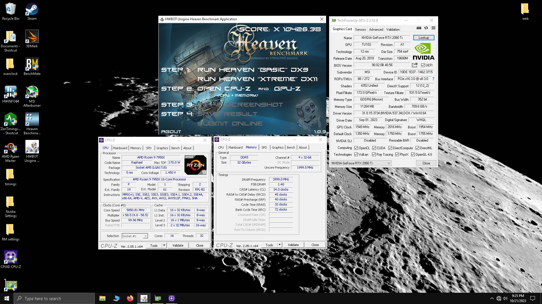The image size is (542, 304).
Task: Click the volume icon in system tray
Action: coord(505,298)
